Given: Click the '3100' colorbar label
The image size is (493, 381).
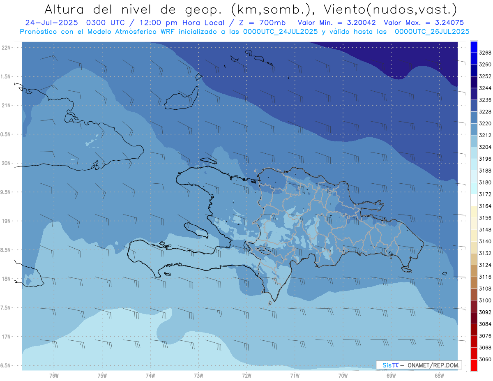Looking at the screenshot, I should pyautogui.click(x=485, y=300).
